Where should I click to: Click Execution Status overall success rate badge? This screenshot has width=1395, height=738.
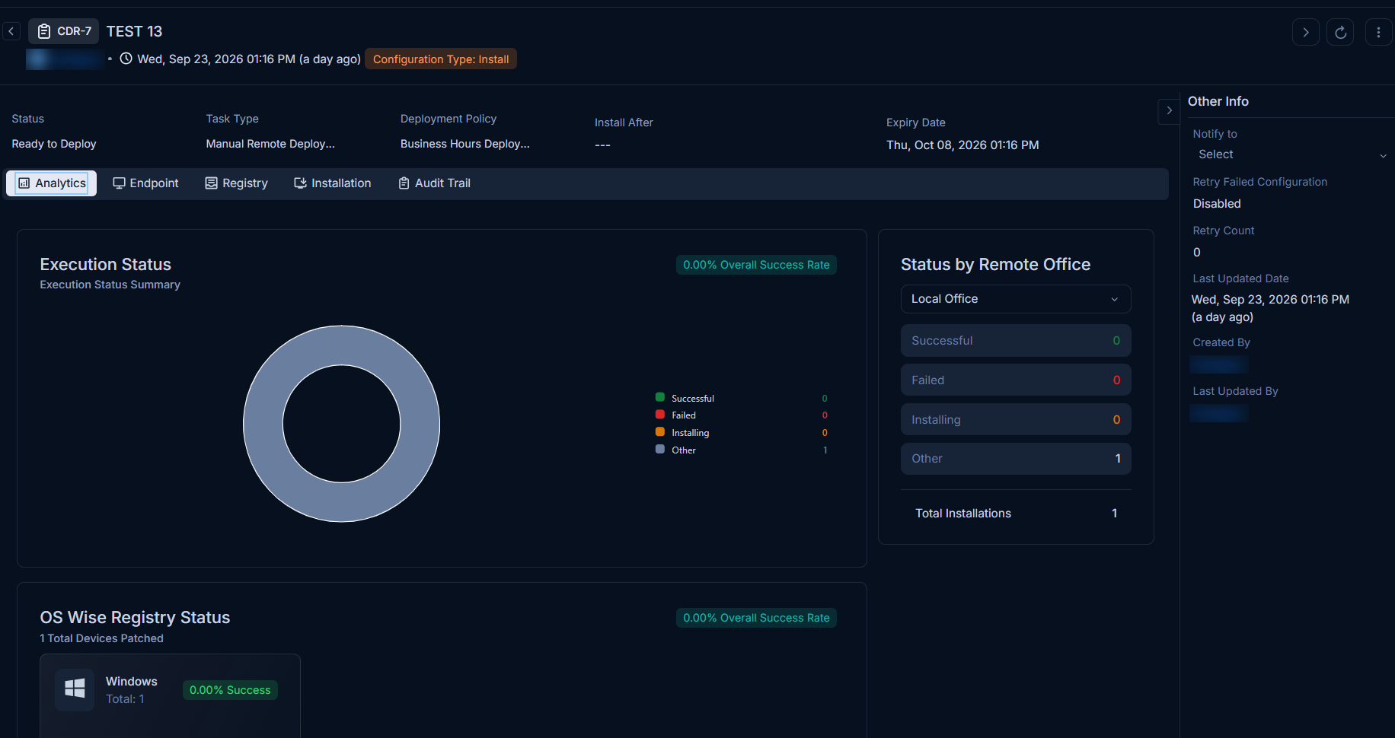[x=756, y=265]
